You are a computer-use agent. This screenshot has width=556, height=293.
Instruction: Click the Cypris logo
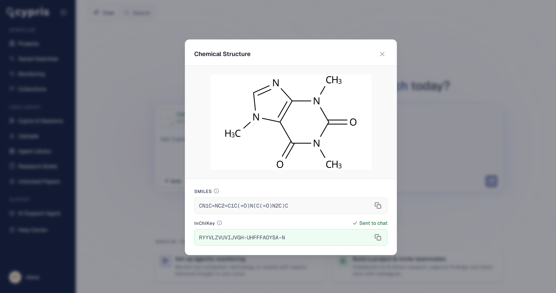click(x=28, y=12)
